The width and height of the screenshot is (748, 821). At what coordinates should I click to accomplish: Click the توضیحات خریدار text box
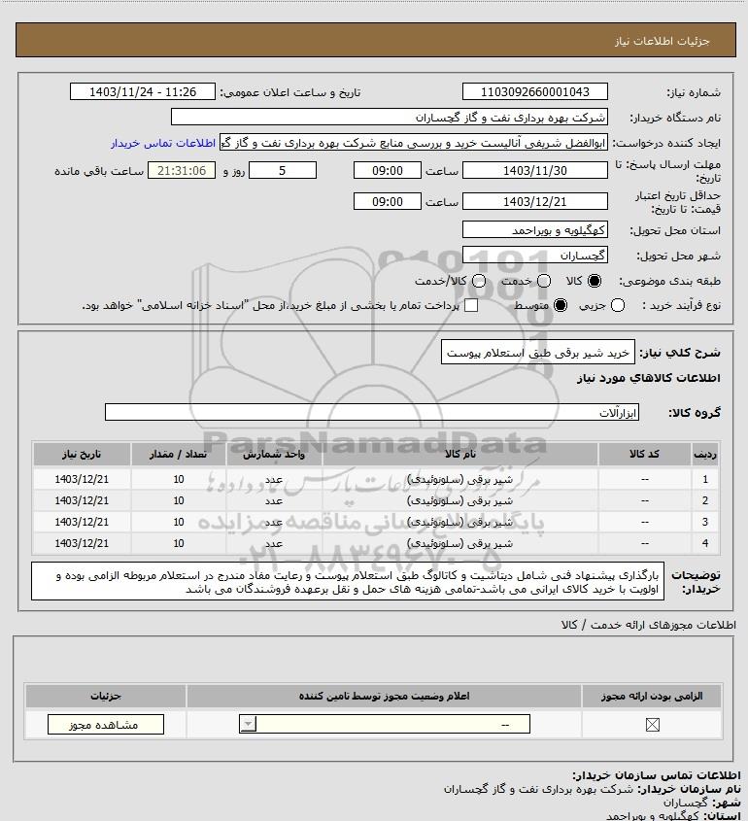tap(348, 582)
